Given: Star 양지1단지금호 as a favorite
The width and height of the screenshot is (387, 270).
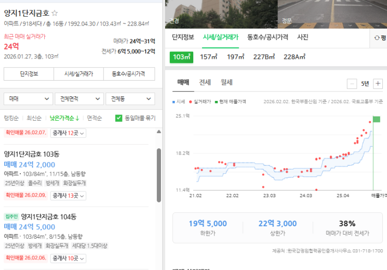Looking at the screenshot, I should tap(55, 13).
